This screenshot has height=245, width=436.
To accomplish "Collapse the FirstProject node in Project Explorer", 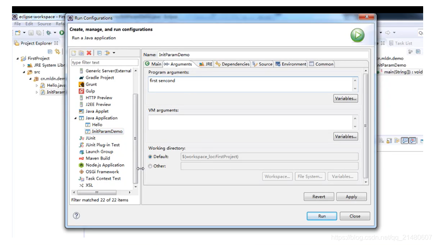I will pyautogui.click(x=17, y=59).
